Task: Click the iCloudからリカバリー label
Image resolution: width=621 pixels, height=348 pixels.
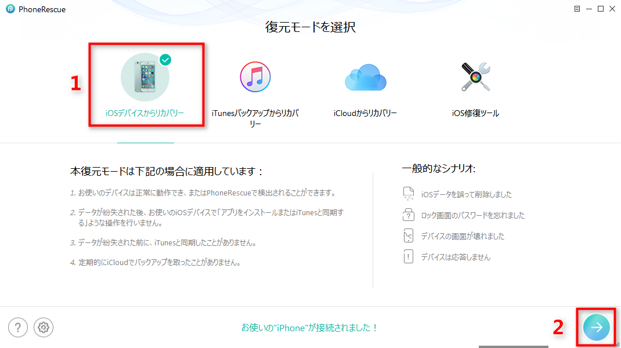Action: (365, 113)
